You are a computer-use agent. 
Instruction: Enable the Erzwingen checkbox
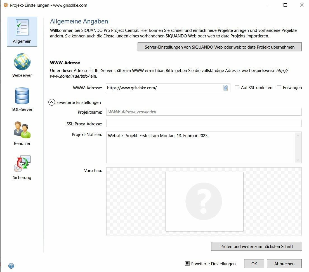[x=279, y=87]
